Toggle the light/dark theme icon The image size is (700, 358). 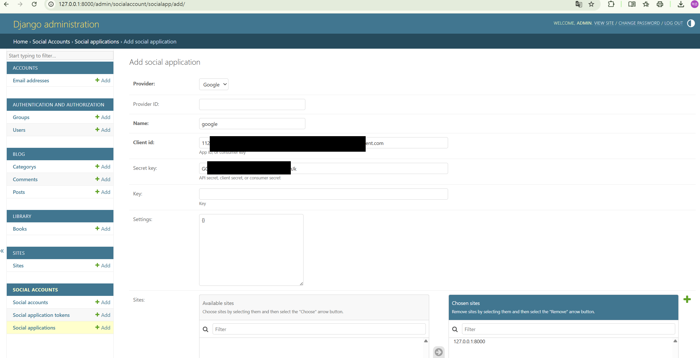coord(690,23)
